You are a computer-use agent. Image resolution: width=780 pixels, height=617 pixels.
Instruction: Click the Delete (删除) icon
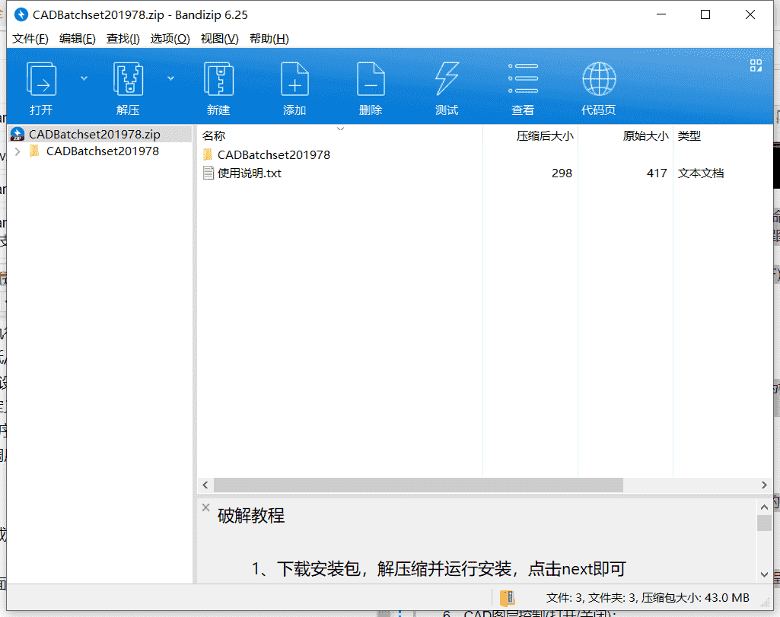(371, 79)
